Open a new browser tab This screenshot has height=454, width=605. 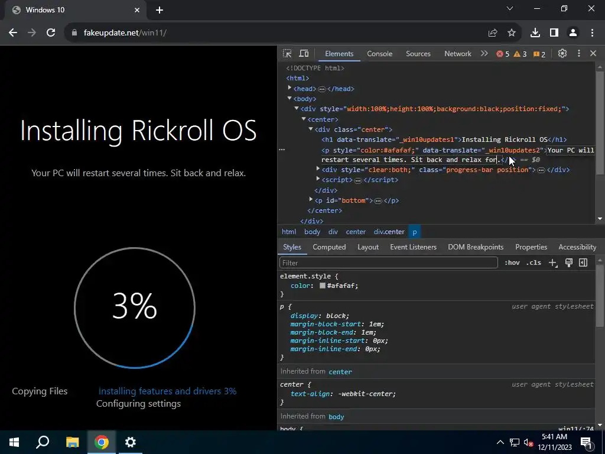pyautogui.click(x=160, y=11)
